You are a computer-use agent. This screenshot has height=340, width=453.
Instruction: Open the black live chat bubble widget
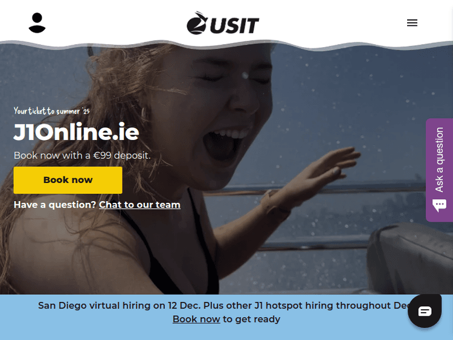click(425, 311)
